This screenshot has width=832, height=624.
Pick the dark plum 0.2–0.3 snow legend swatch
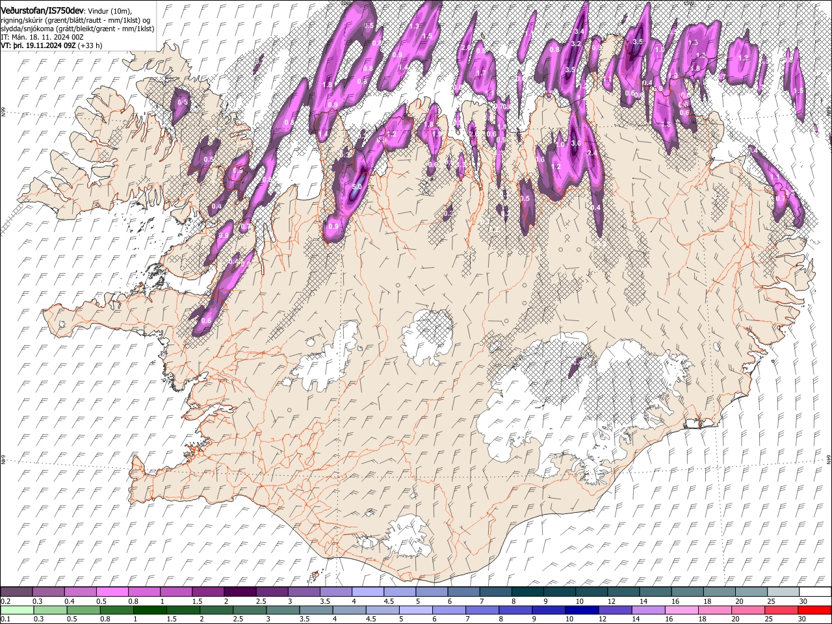18,592
